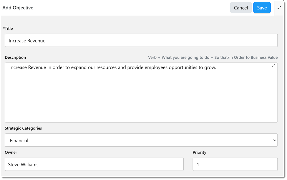This screenshot has height=180, width=287.
Task: Click the Owner label
Action: click(x=11, y=152)
